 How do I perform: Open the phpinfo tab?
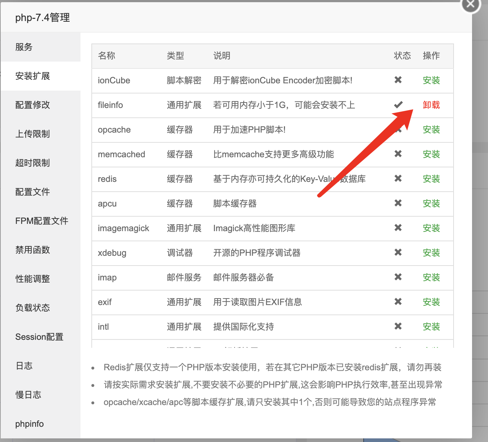41,424
